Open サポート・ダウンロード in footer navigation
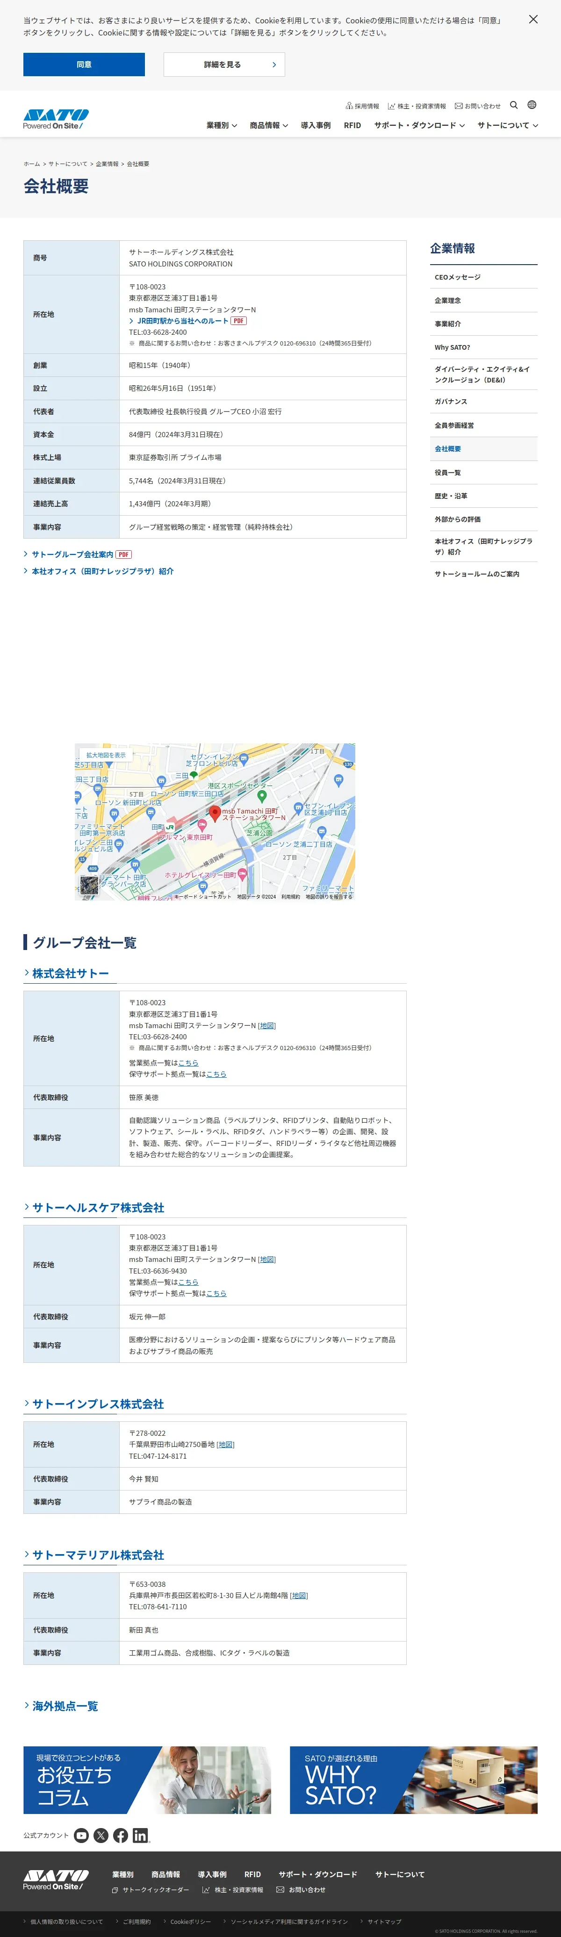 click(318, 1875)
